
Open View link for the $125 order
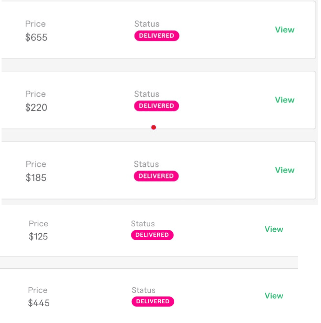[274, 229]
